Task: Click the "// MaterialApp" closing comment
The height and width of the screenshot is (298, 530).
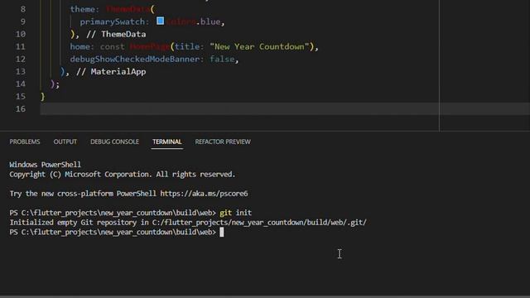Action: [111, 72]
